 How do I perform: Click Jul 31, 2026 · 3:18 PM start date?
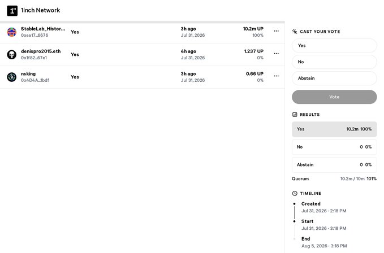[x=323, y=228]
